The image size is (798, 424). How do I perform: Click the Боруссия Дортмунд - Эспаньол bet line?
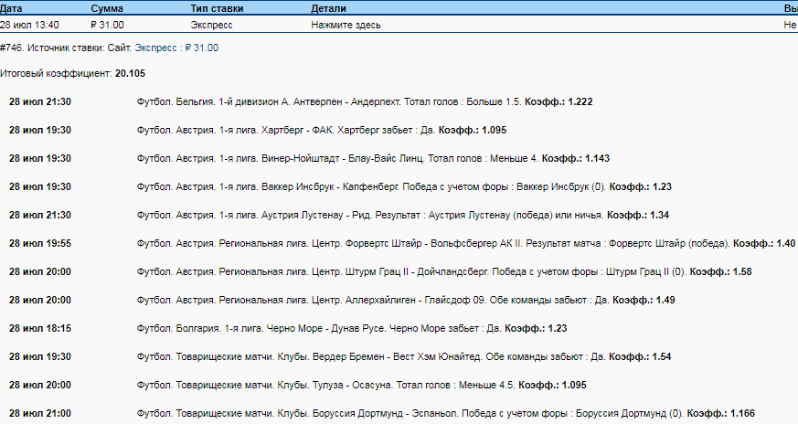445,414
